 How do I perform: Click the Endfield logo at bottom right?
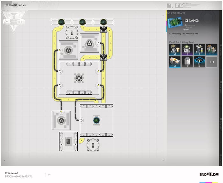[208, 175]
